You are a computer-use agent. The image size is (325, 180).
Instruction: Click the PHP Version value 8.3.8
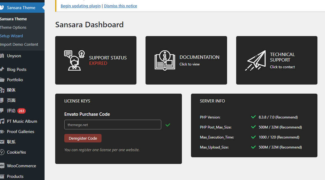pos(278,117)
